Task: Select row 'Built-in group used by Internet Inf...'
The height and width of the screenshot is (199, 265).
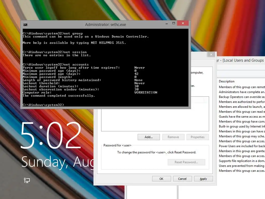Action: [x=242, y=126]
